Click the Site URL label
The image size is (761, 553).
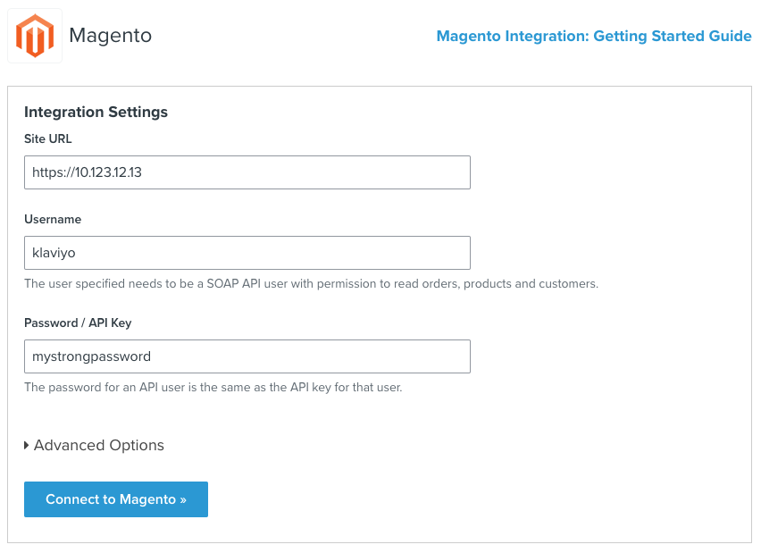coord(48,138)
